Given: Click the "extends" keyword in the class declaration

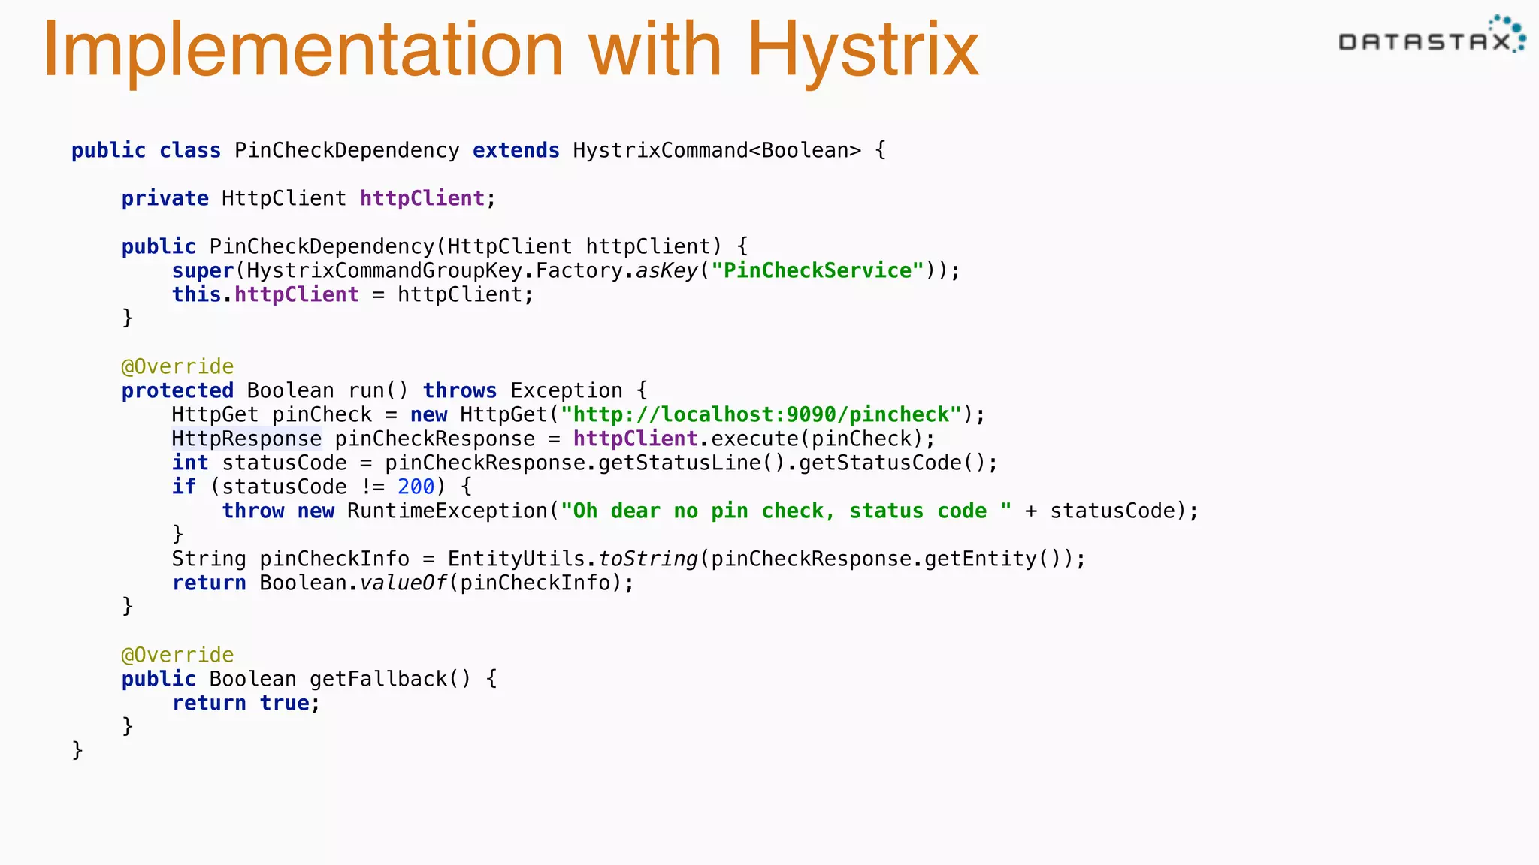Looking at the screenshot, I should (516, 151).
